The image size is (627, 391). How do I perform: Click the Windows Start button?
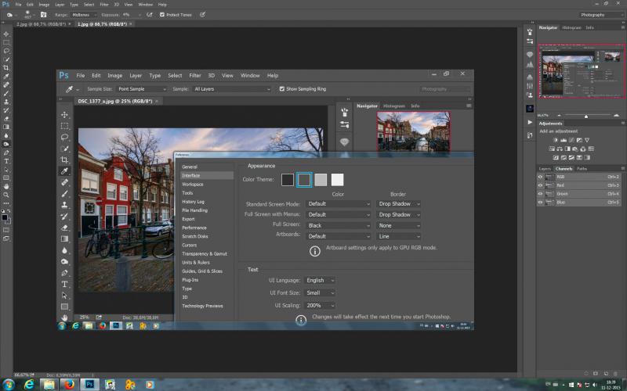click(x=8, y=385)
